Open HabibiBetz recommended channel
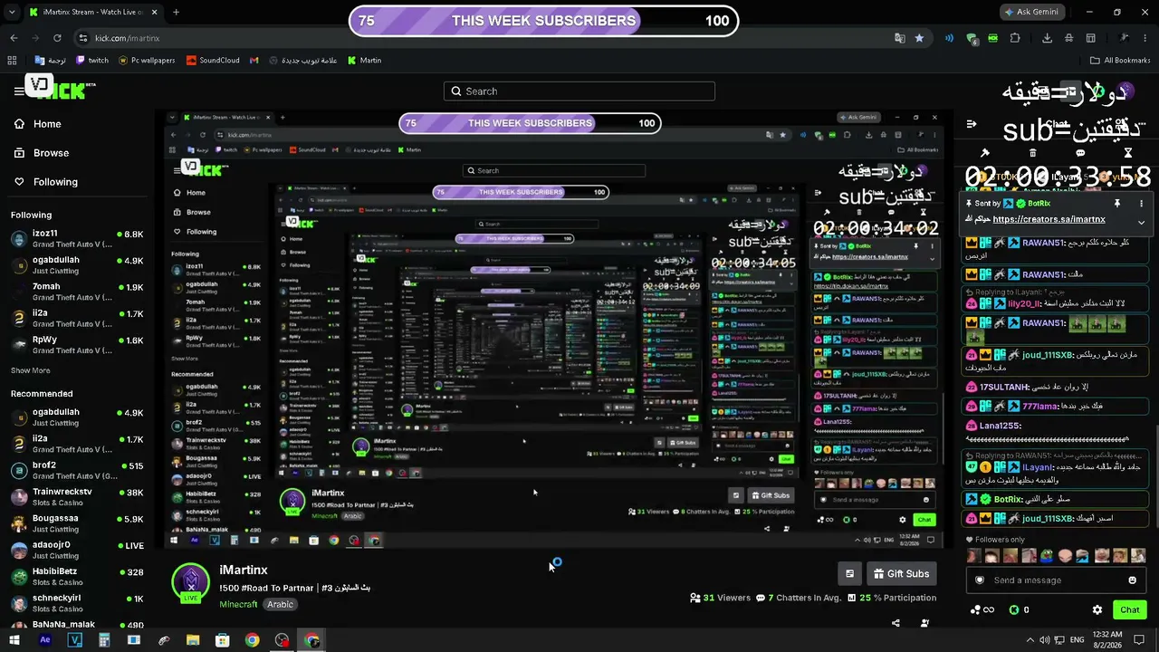 77,576
